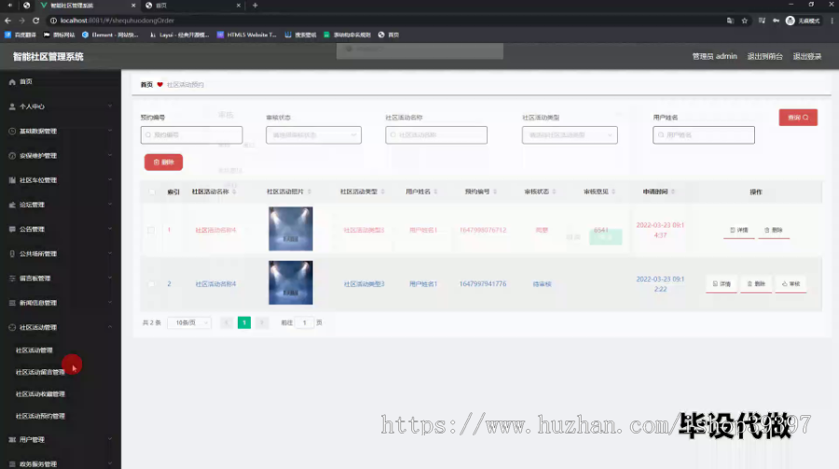839x469 pixels.
Task: Click page number 1 in pagination
Action: click(244, 323)
